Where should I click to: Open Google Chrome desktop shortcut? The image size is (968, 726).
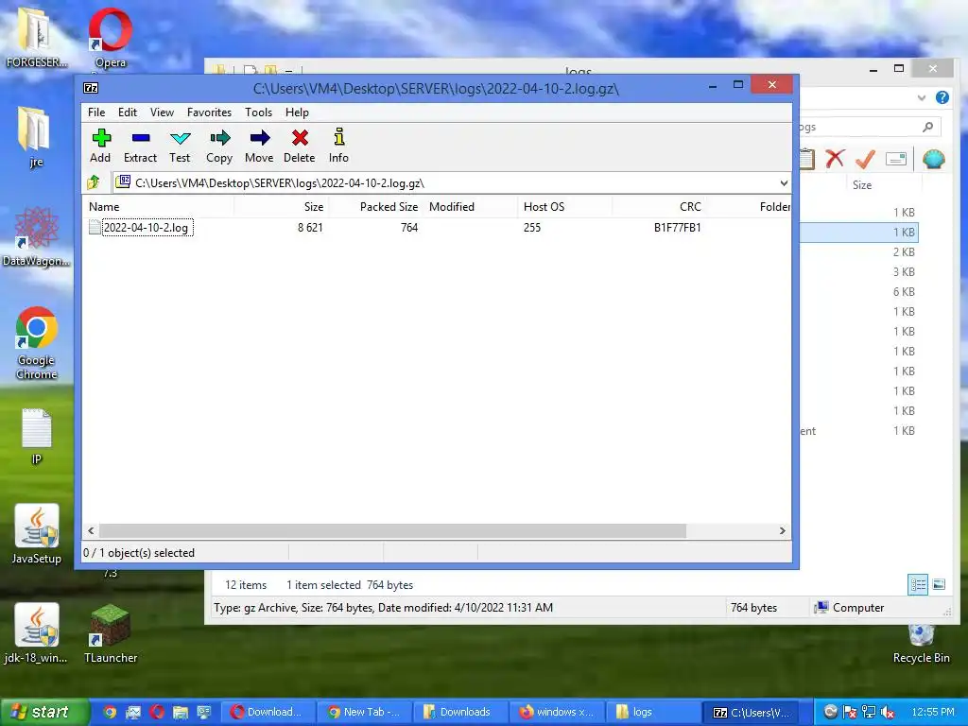click(37, 342)
